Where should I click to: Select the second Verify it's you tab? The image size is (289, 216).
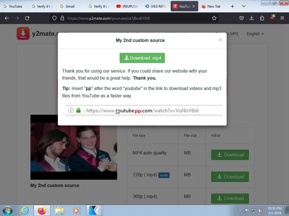(x=100, y=6)
